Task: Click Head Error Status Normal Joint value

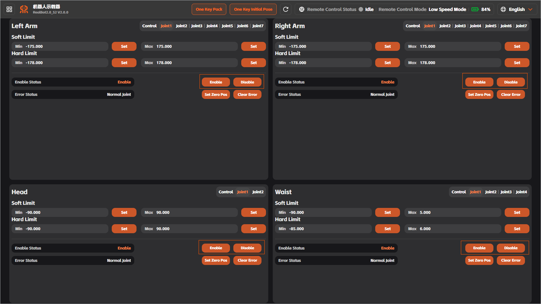Action: (x=119, y=260)
